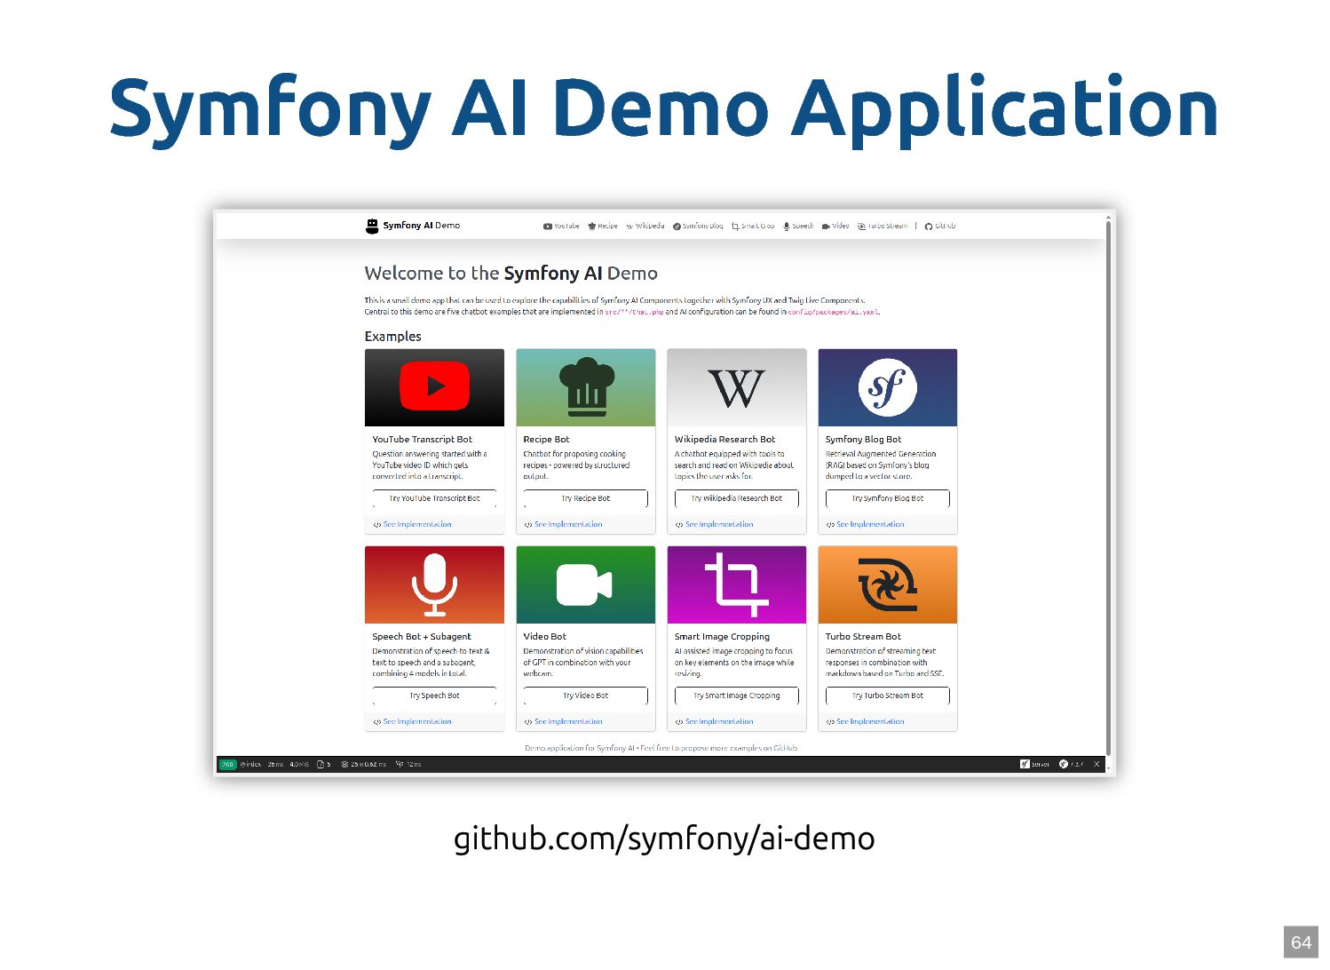
Task: Click the crop icon on Smart Image Cropping card
Action: [736, 584]
